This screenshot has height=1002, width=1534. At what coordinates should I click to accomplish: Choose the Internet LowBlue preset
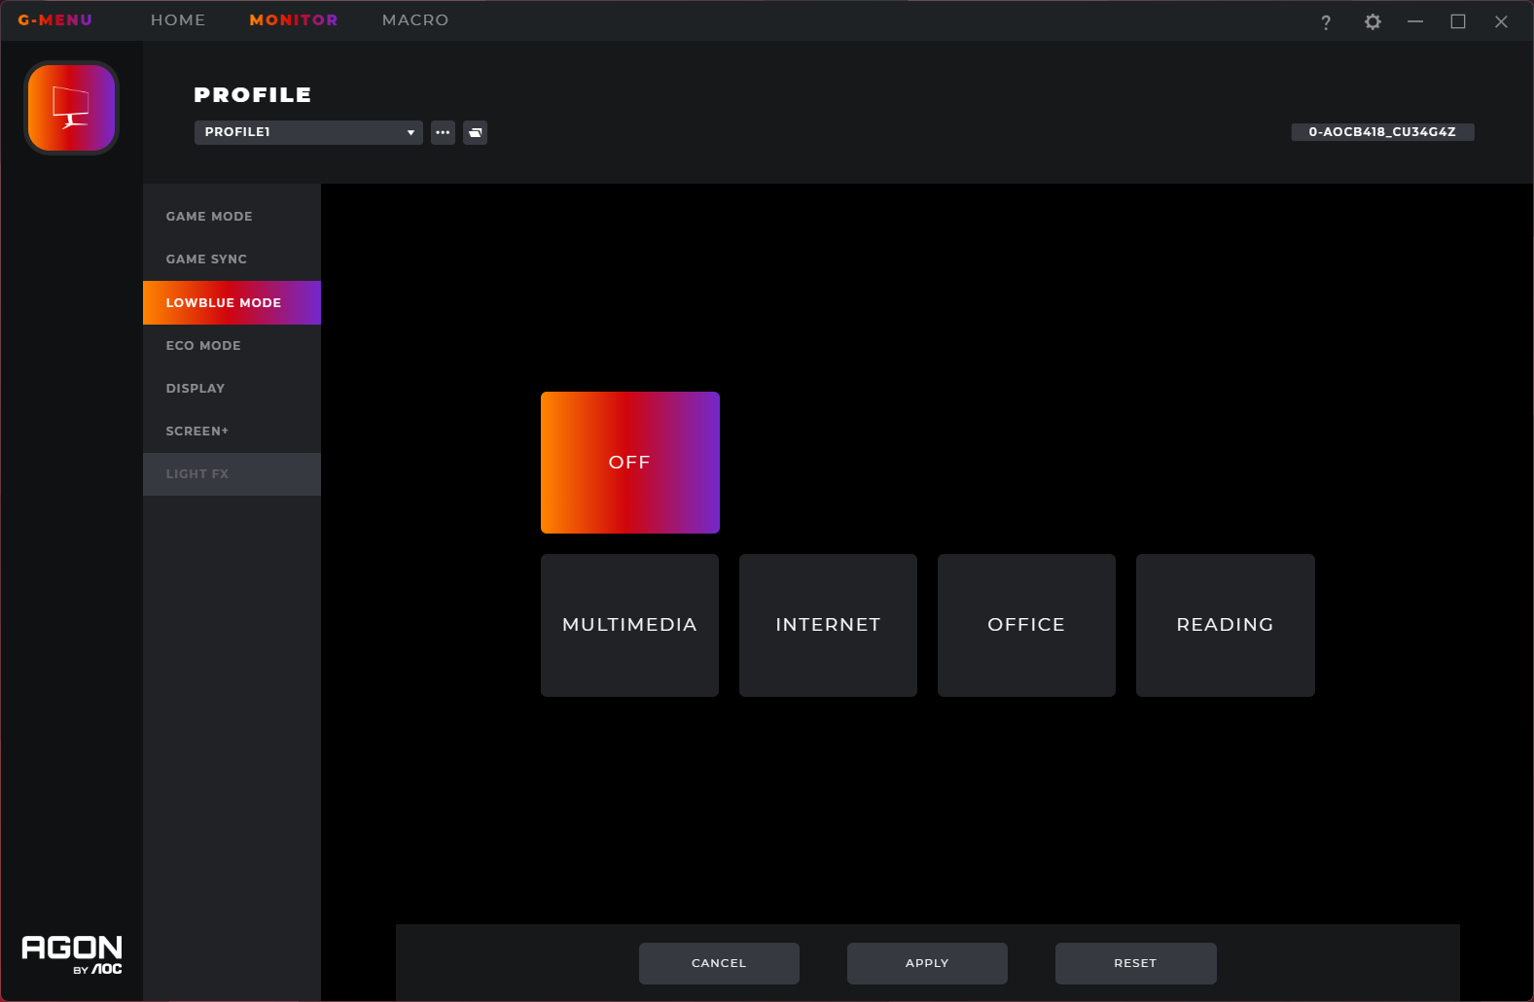(828, 625)
